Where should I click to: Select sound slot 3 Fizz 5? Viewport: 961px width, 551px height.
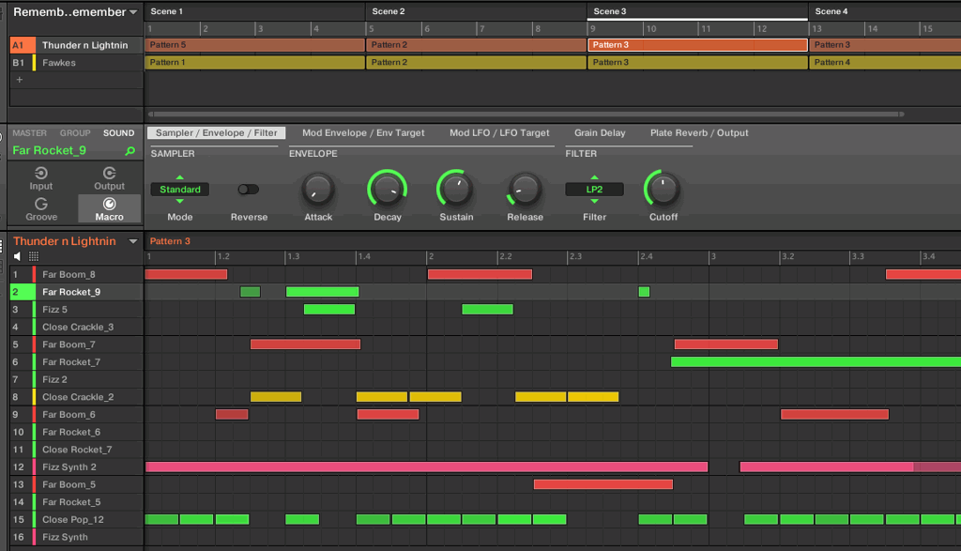77,310
